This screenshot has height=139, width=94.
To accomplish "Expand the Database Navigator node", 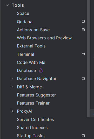I will point(12,78).
